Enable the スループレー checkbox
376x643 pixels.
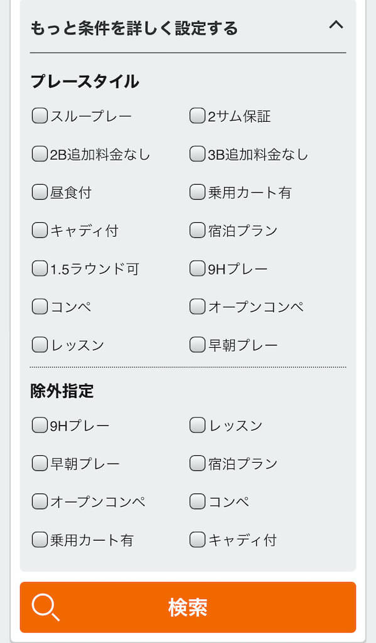coord(40,116)
